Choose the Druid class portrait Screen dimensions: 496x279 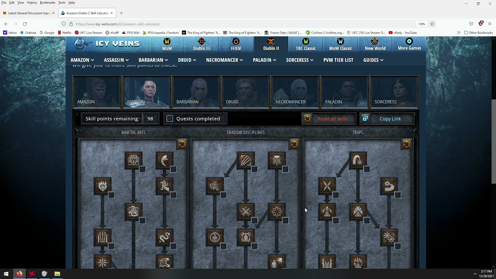(246, 92)
